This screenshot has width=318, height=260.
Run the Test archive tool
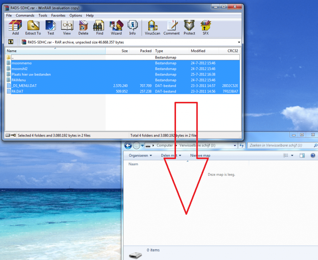pyautogui.click(x=51, y=28)
